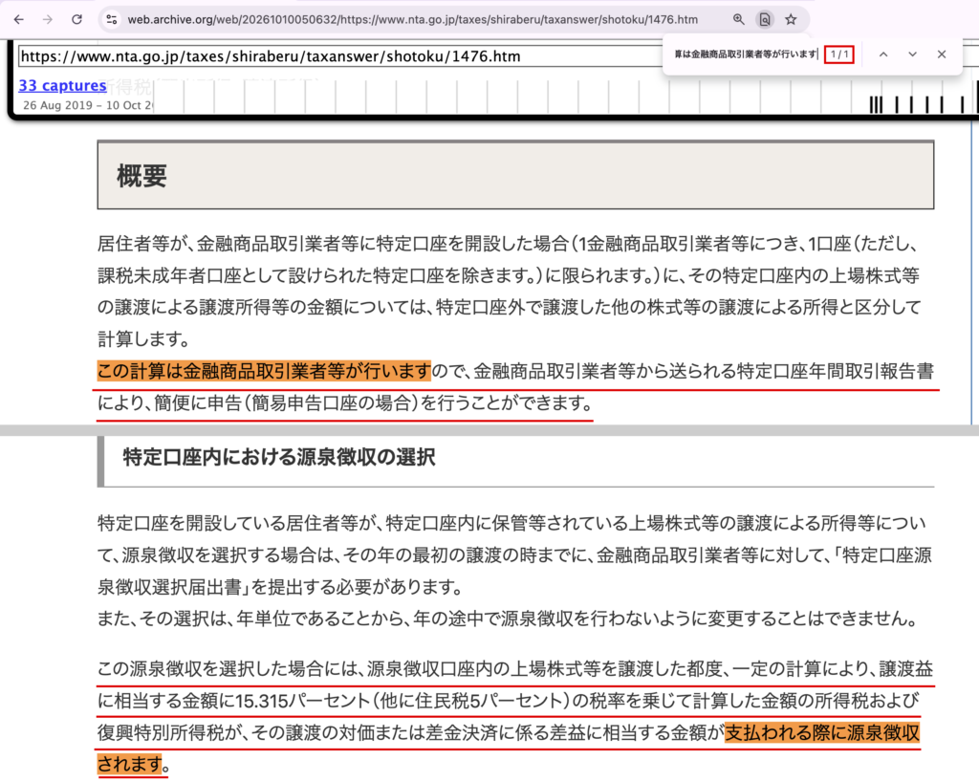This screenshot has height=782, width=979.
Task: Jump to next find result
Action: [912, 54]
